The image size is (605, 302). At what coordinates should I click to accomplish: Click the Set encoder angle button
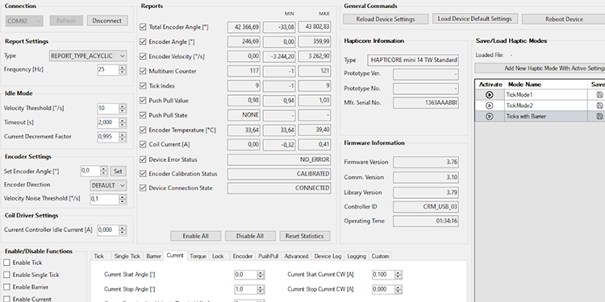[x=118, y=171]
